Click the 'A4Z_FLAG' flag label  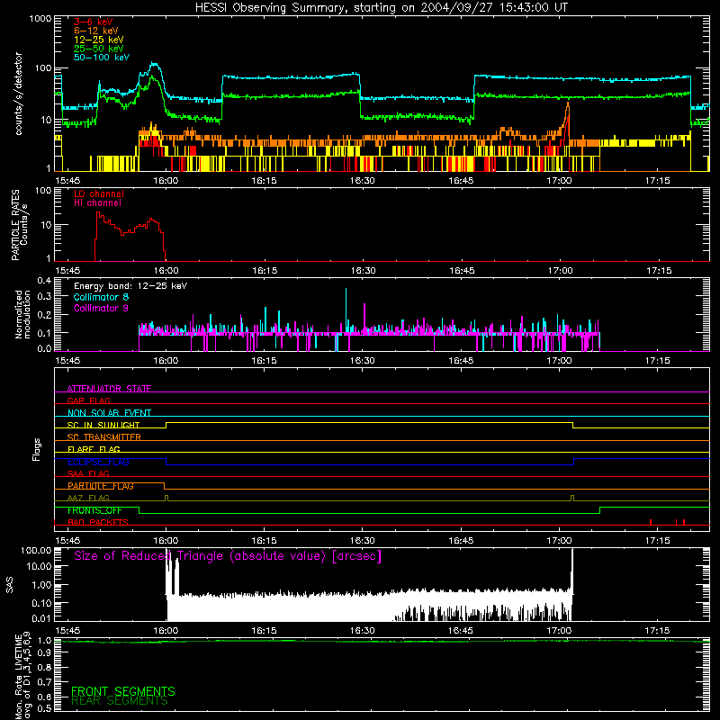pyautogui.click(x=88, y=498)
